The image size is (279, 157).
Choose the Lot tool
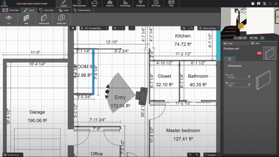coord(9,19)
